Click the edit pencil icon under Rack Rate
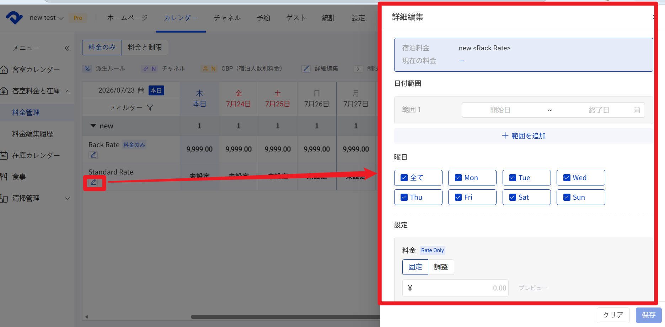The height and width of the screenshot is (327, 665). pos(93,155)
